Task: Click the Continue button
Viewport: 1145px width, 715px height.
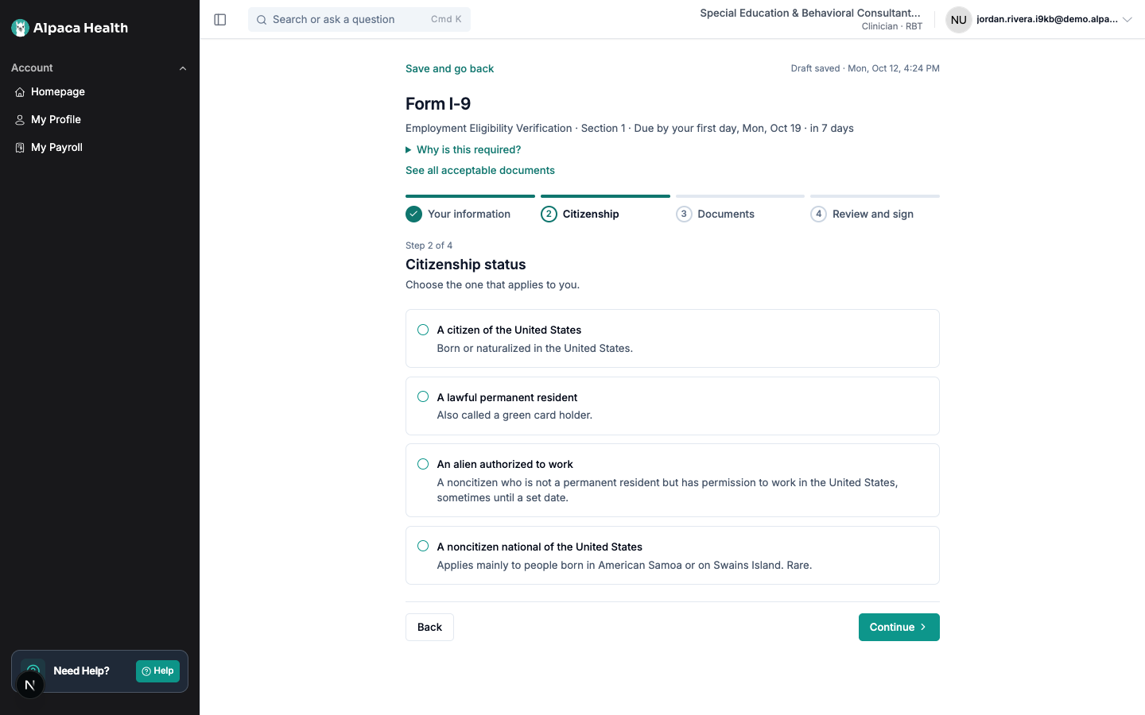Action: (899, 627)
